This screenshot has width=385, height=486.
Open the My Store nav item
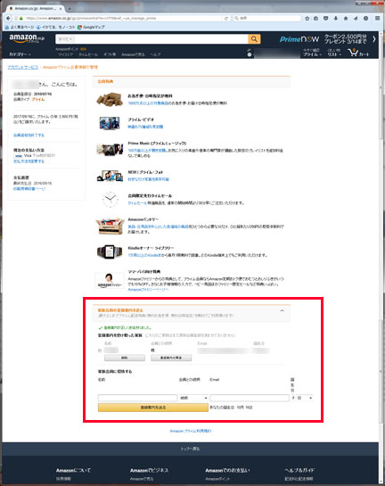point(66,54)
